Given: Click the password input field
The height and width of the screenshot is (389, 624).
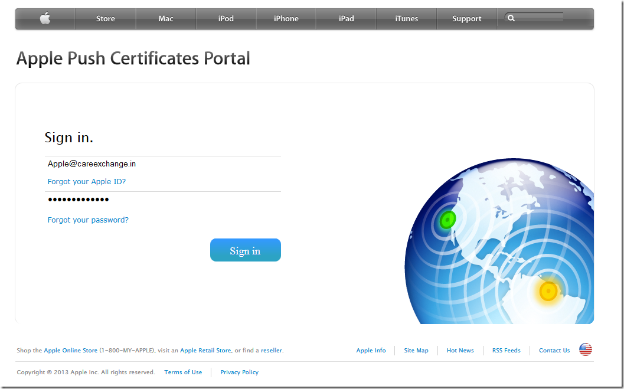Looking at the screenshot, I should 163,200.
